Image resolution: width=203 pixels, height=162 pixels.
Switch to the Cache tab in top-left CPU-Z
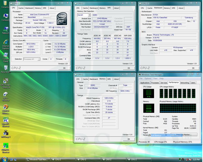tap(21, 8)
